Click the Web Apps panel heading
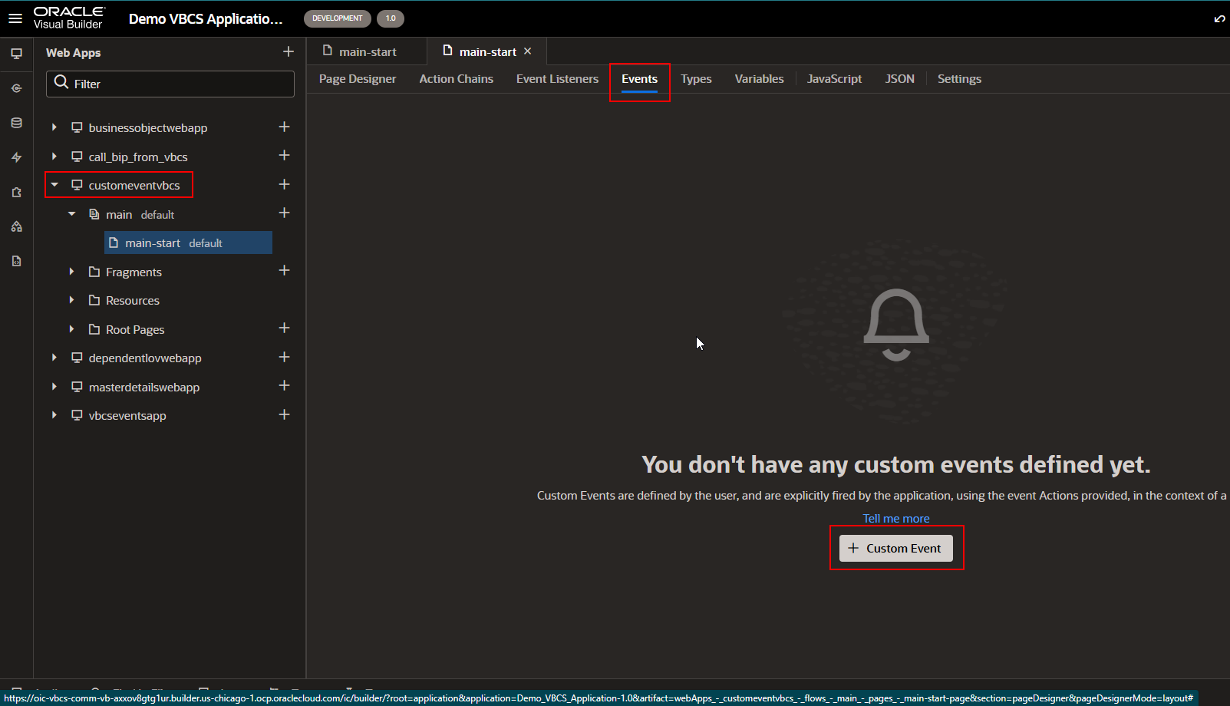Screen dimensions: 1230x706 (73, 52)
